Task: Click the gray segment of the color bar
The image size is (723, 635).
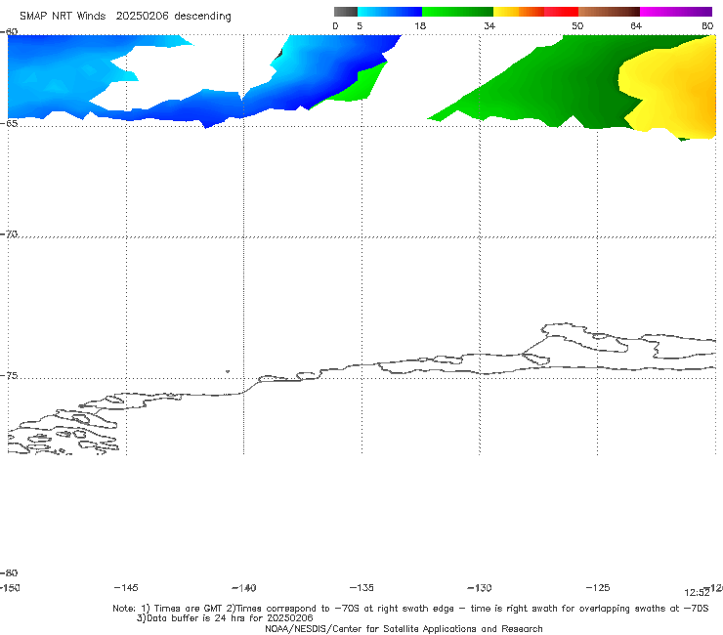Action: tap(346, 12)
